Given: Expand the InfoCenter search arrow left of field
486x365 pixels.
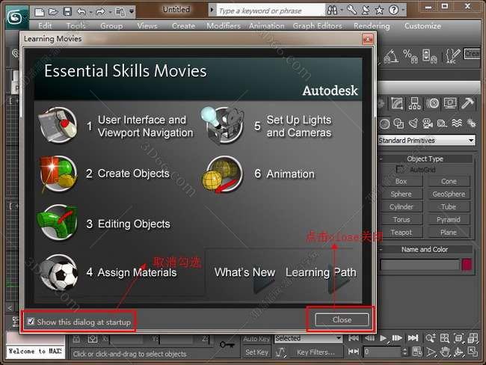Looking at the screenshot, I should (212, 10).
